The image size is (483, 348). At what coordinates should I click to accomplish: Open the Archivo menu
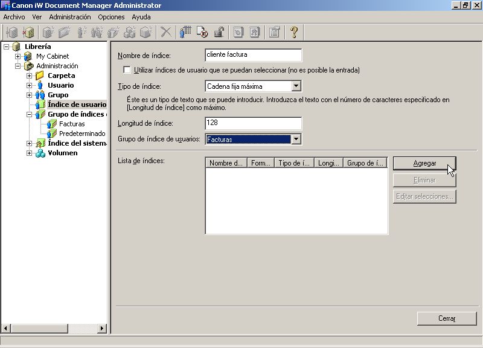(x=14, y=17)
